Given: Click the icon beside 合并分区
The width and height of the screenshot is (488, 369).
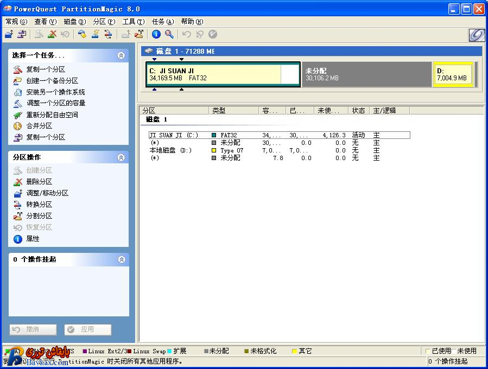Looking at the screenshot, I should click(18, 126).
